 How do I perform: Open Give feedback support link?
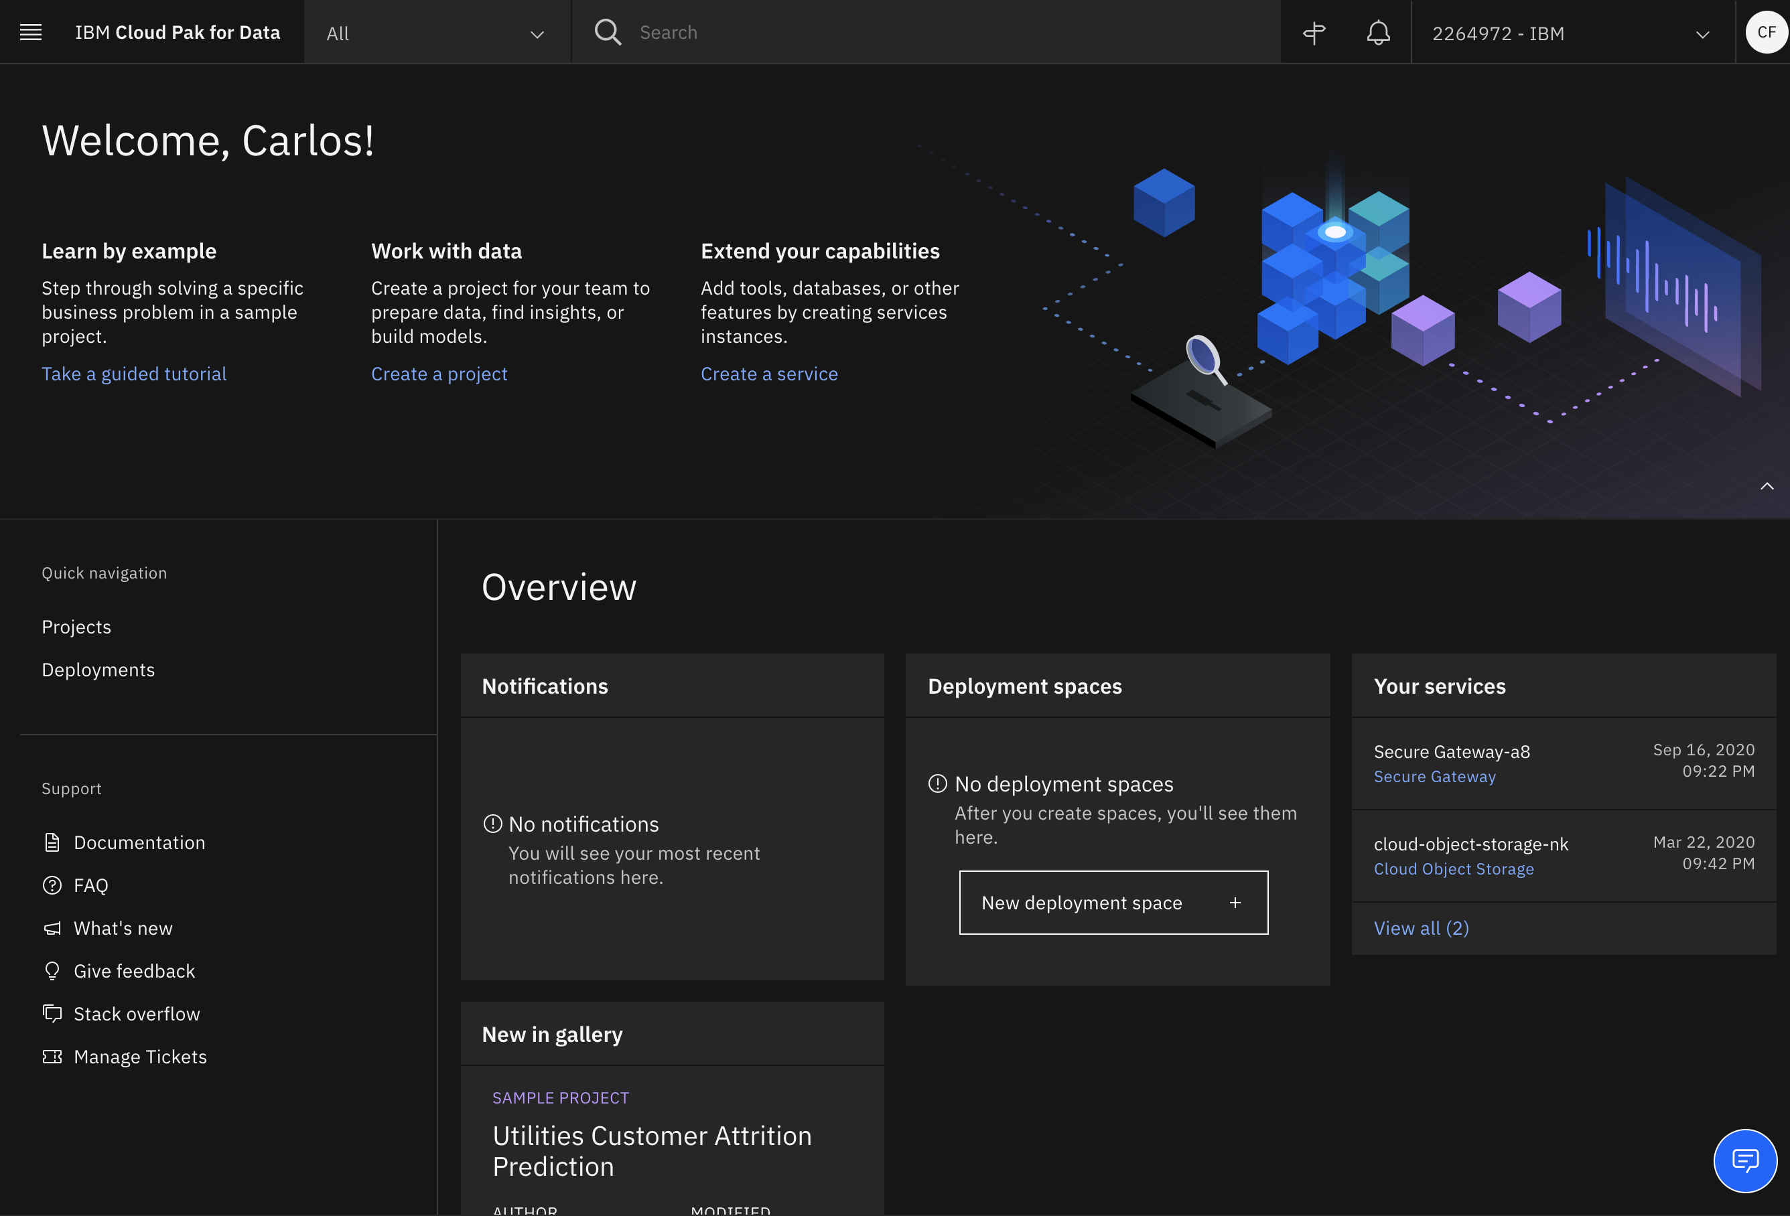(x=134, y=971)
